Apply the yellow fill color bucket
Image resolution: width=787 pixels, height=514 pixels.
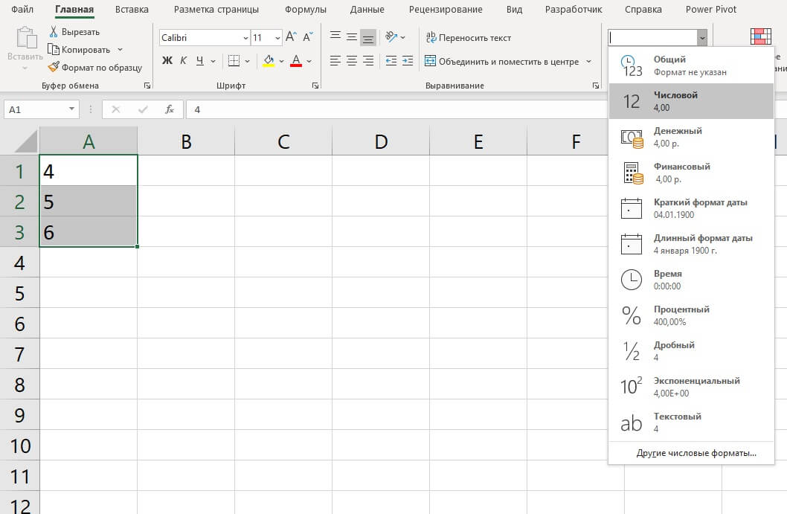point(269,61)
